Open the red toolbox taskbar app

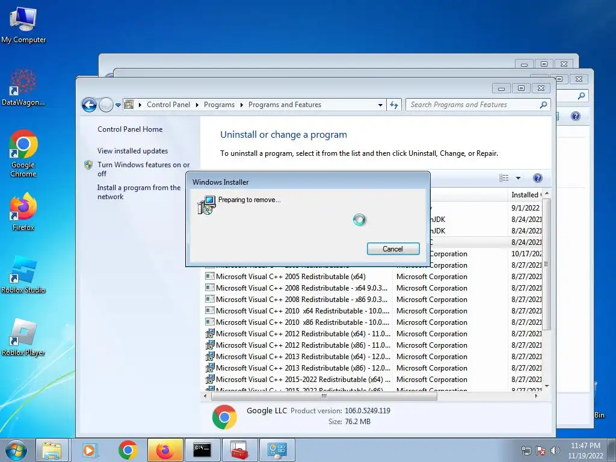pos(239,450)
